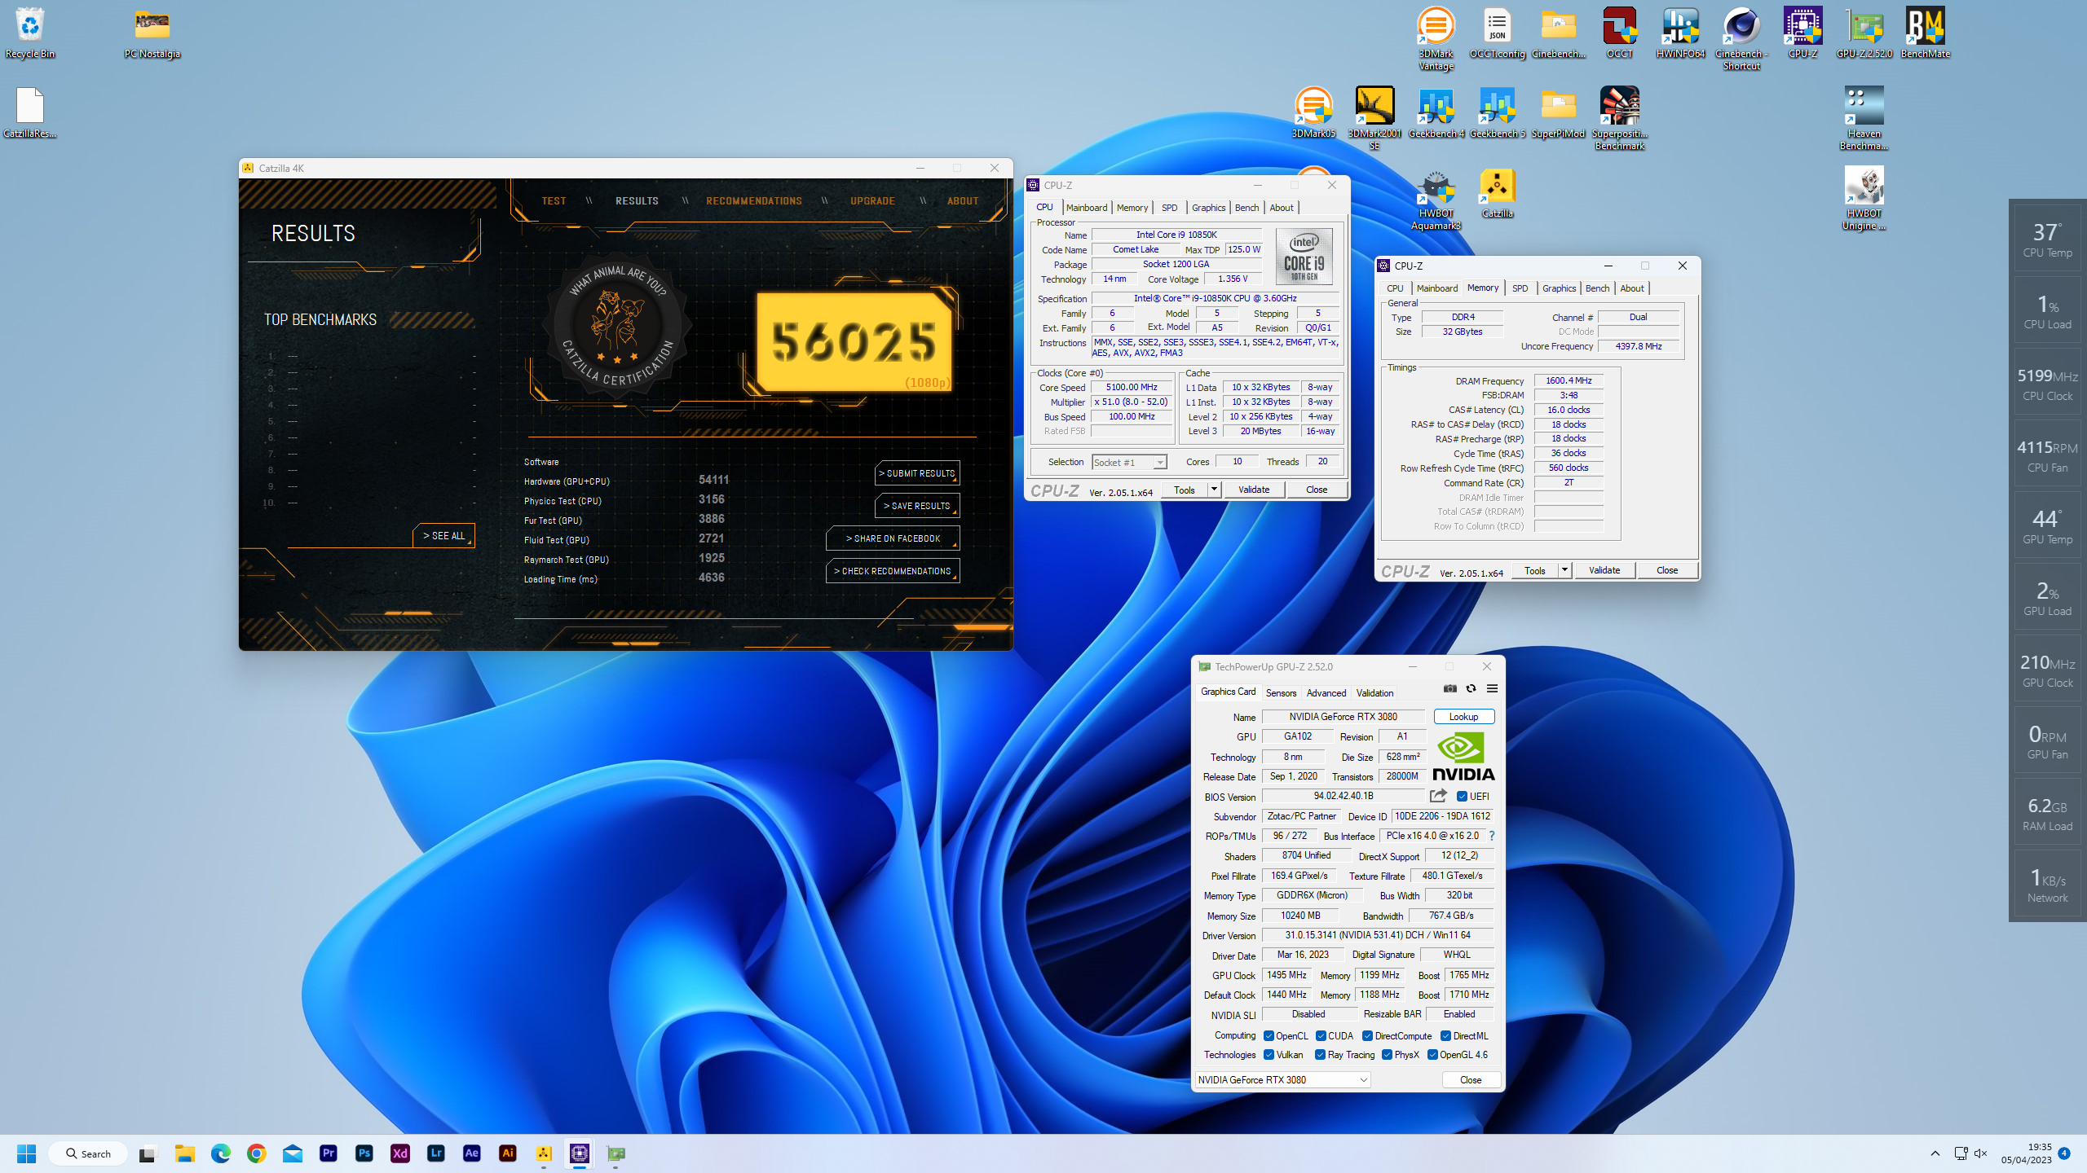Click the Bus Interface question mark in GPU-Z
The image size is (2087, 1173).
[1492, 836]
